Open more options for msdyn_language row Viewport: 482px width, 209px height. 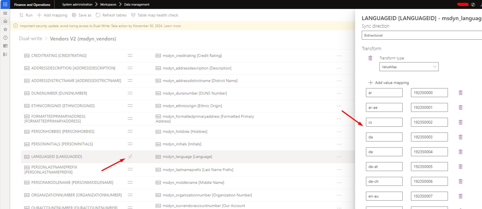point(339,157)
